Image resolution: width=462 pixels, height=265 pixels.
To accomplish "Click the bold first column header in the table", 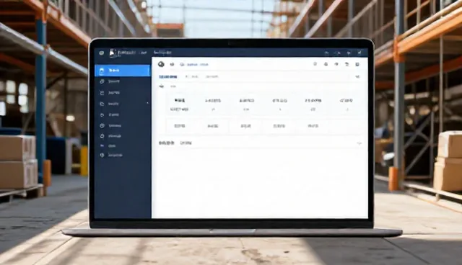I will point(180,101).
